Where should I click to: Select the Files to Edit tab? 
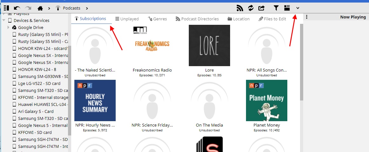(x=272, y=19)
